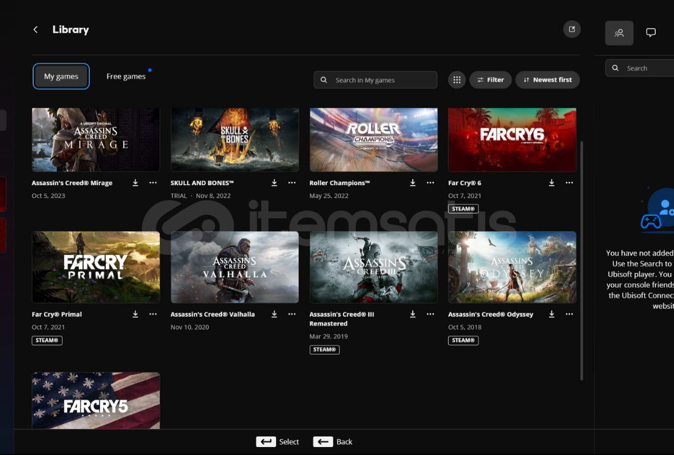Image resolution: width=674 pixels, height=455 pixels.
Task: Switch to the Free games tab
Action: tap(126, 76)
